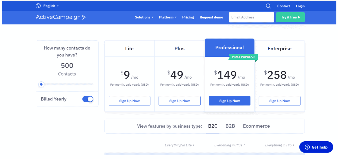Focus the Email Address field
The image size is (338, 159).
click(251, 17)
